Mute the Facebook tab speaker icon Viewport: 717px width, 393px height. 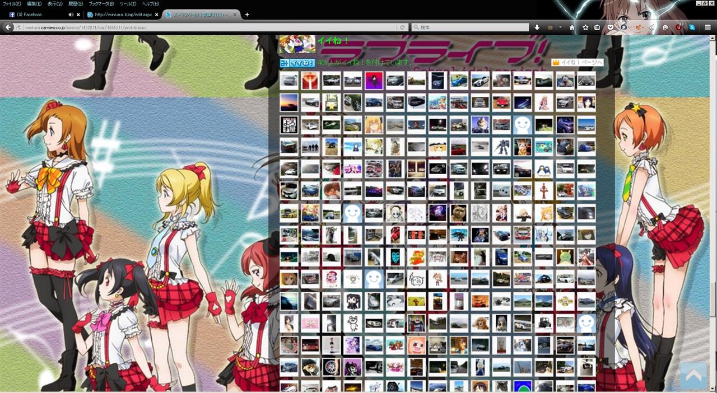pos(71,15)
